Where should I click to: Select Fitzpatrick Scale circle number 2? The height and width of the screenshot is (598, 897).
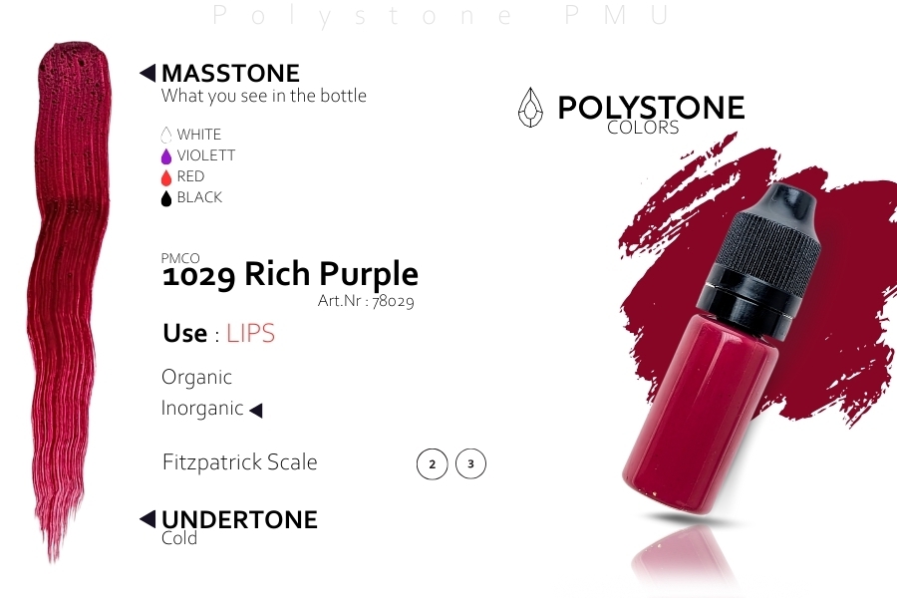(x=432, y=463)
